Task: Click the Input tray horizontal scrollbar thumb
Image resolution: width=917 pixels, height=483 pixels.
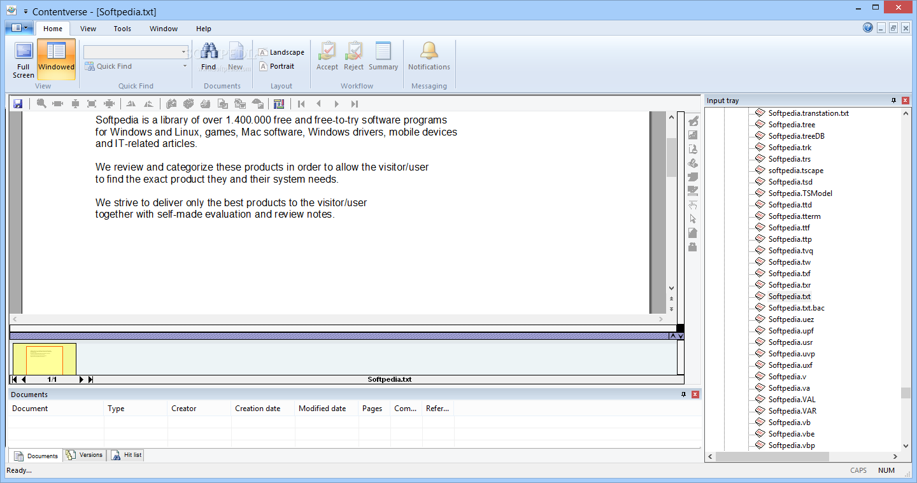Action: pos(772,457)
